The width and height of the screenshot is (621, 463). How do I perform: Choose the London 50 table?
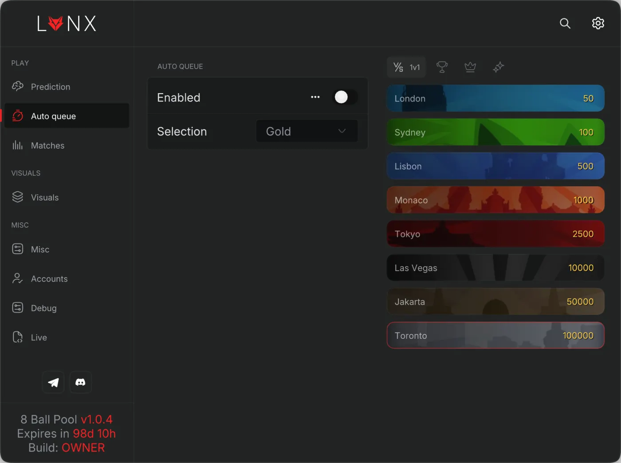(495, 98)
